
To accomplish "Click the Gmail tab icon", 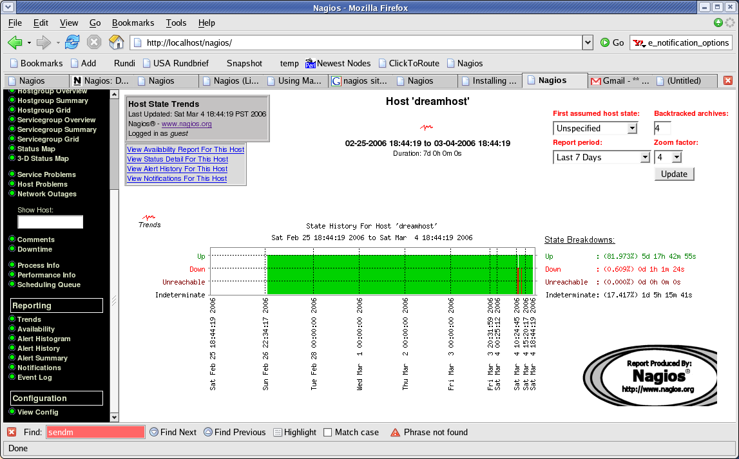I will click(596, 81).
